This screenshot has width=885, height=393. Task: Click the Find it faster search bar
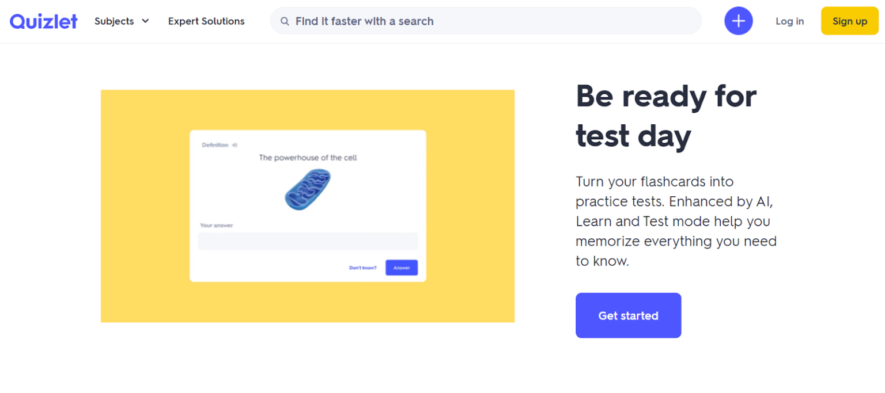coord(486,21)
